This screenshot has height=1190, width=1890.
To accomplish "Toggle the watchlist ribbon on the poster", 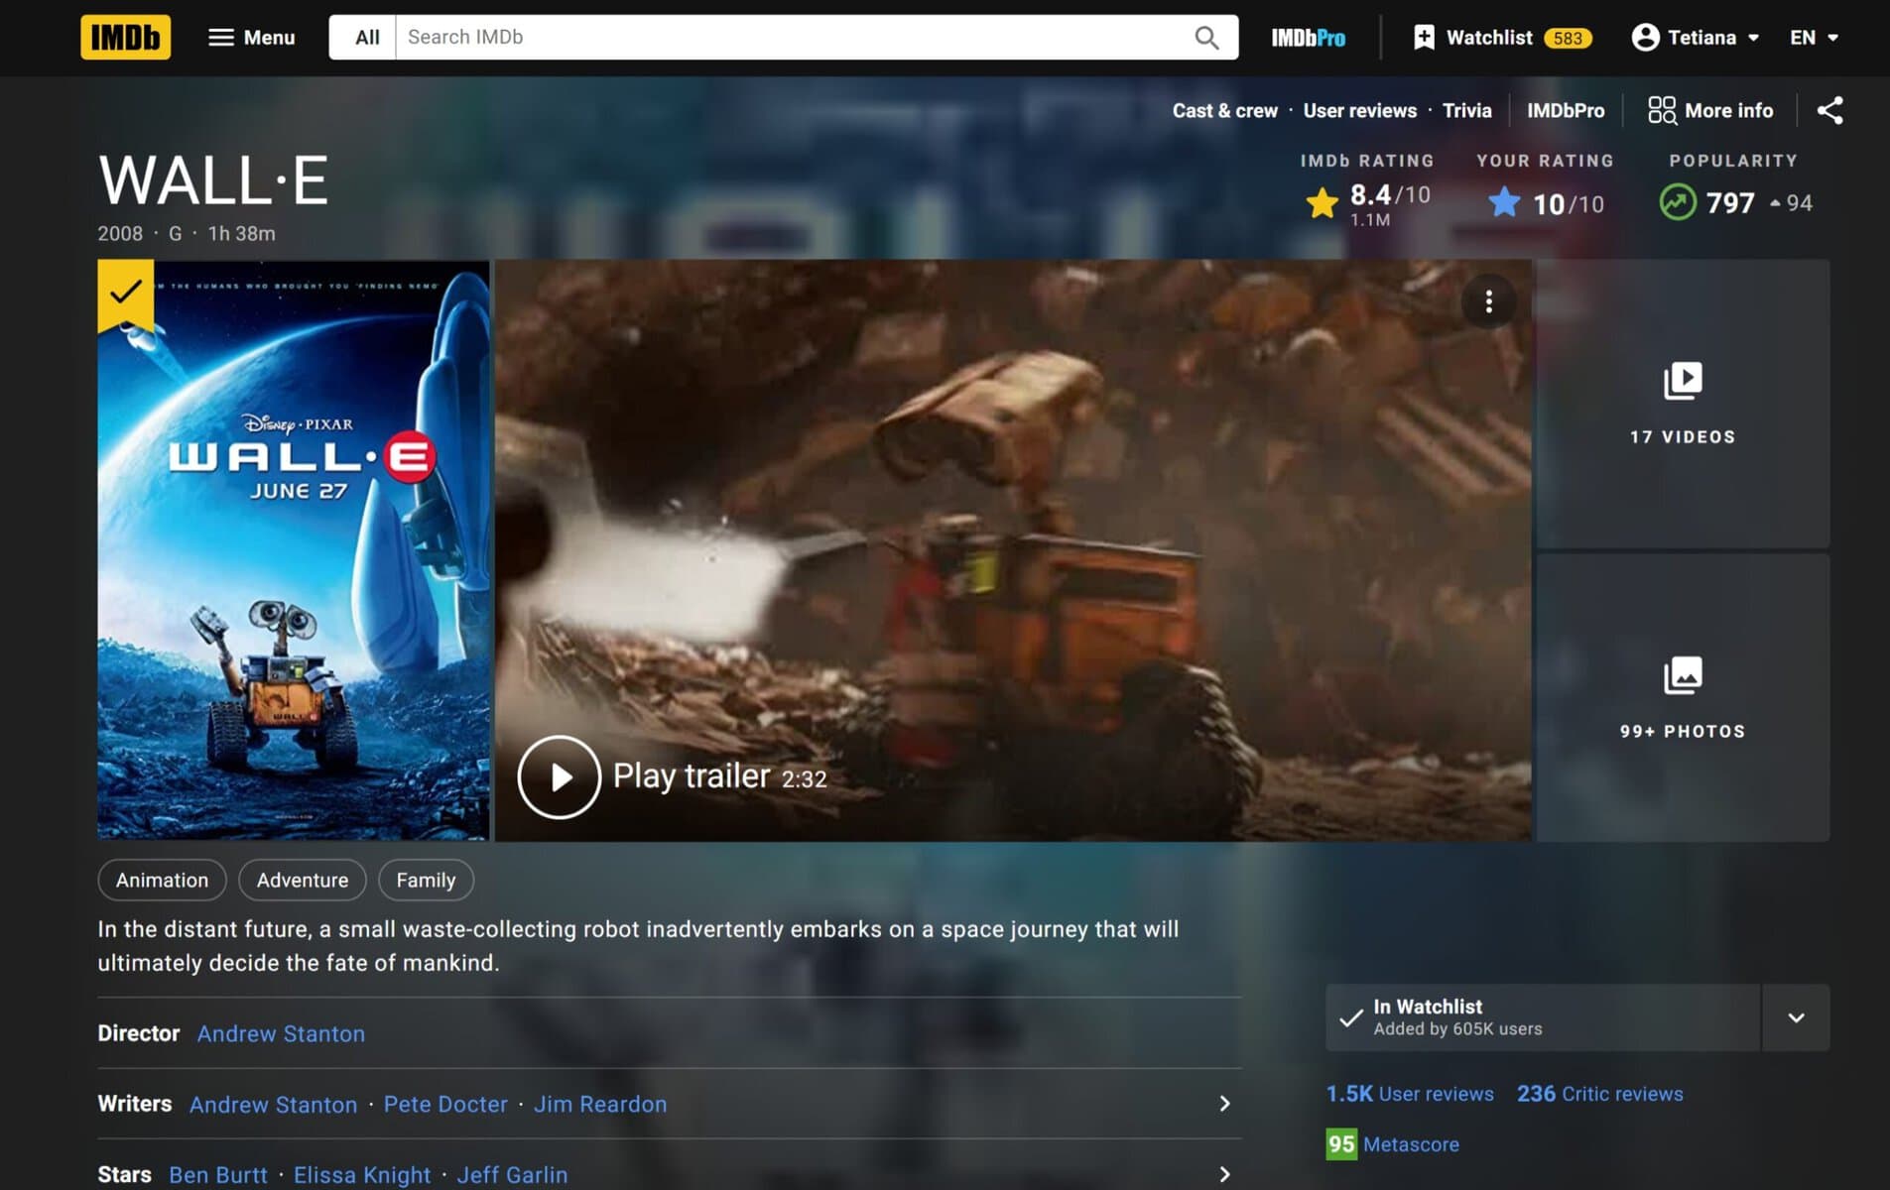I will (125, 294).
